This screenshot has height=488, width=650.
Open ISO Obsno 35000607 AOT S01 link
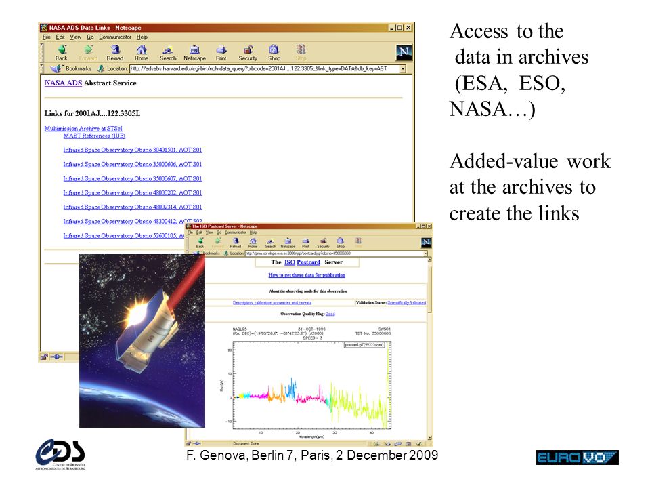click(x=133, y=178)
